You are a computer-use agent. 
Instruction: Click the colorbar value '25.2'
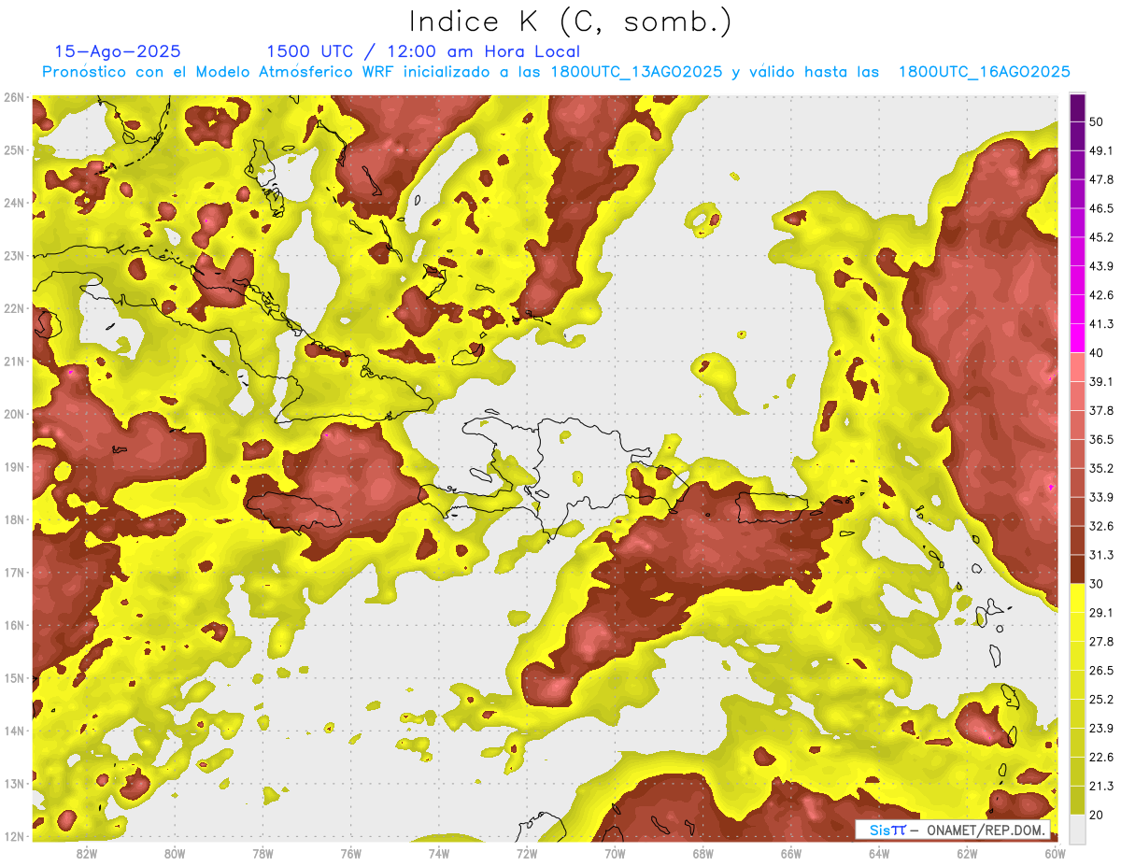pos(1100,700)
